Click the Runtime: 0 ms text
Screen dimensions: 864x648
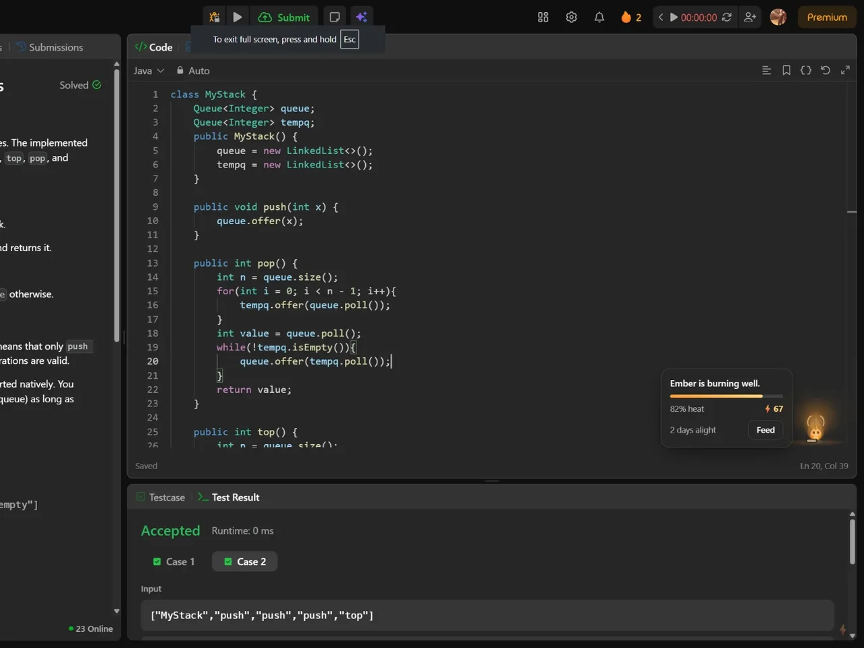(242, 531)
